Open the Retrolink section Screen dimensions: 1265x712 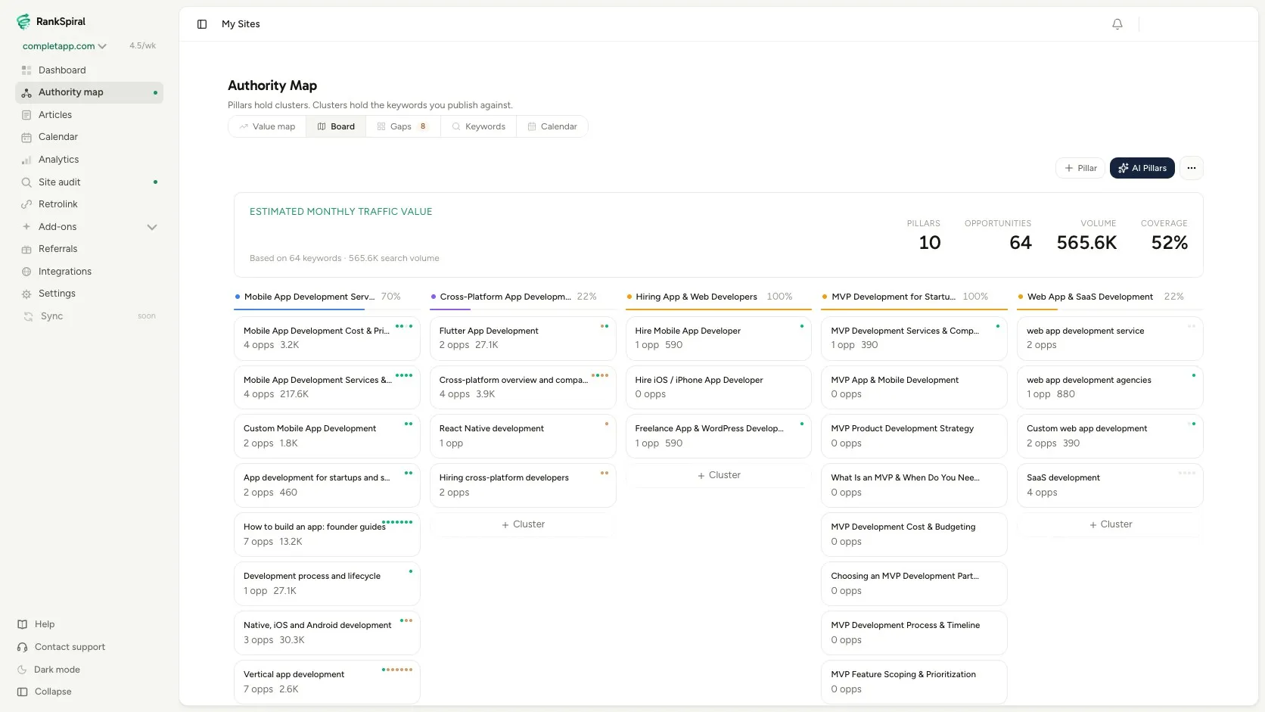click(89, 204)
